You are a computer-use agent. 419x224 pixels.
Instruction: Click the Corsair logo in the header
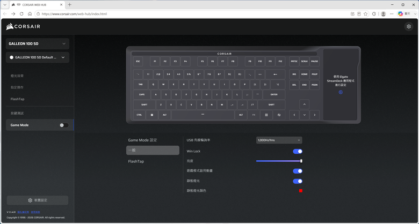pyautogui.click(x=23, y=26)
